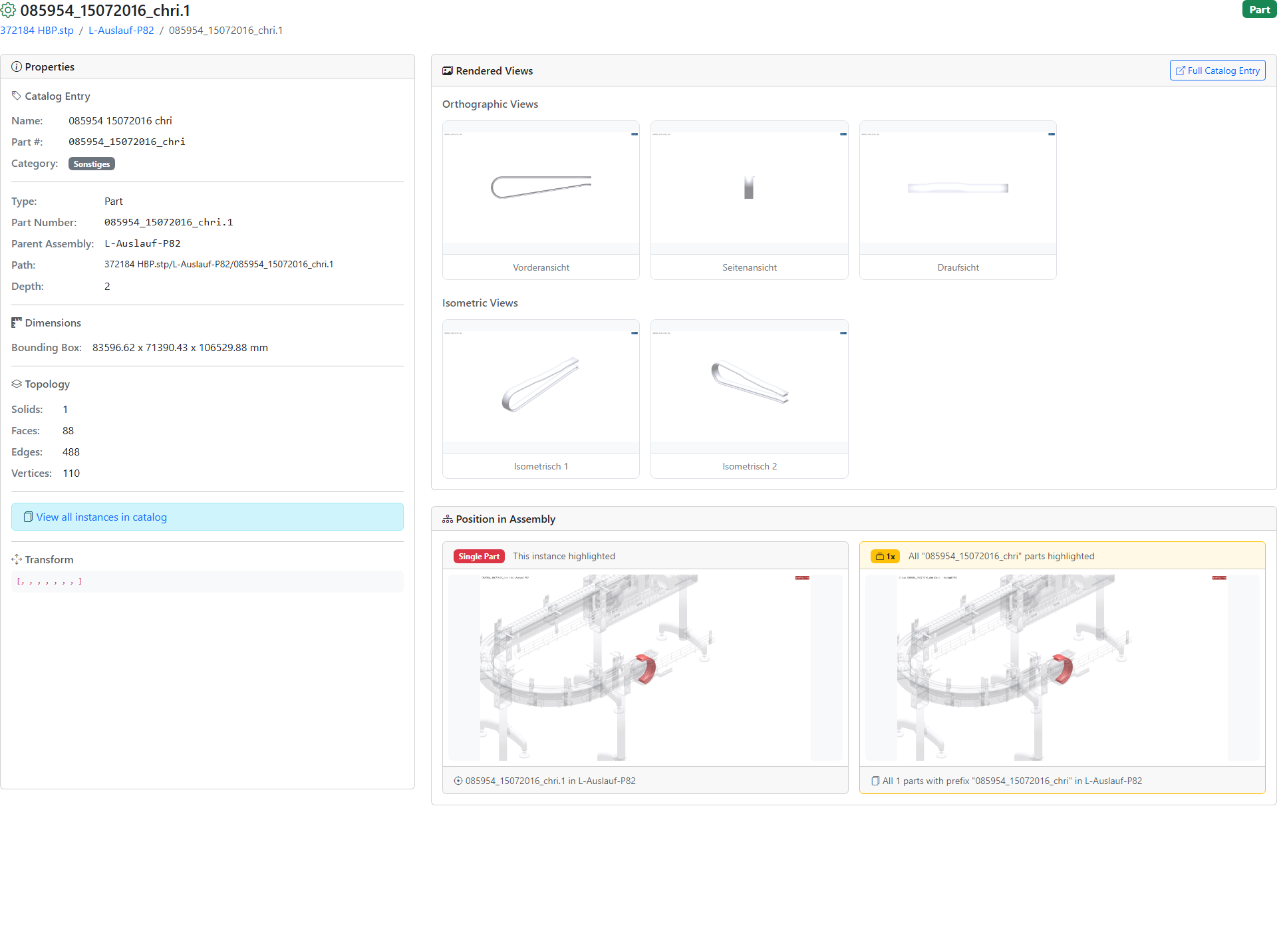Click the info icon in Properties header

click(x=17, y=66)
